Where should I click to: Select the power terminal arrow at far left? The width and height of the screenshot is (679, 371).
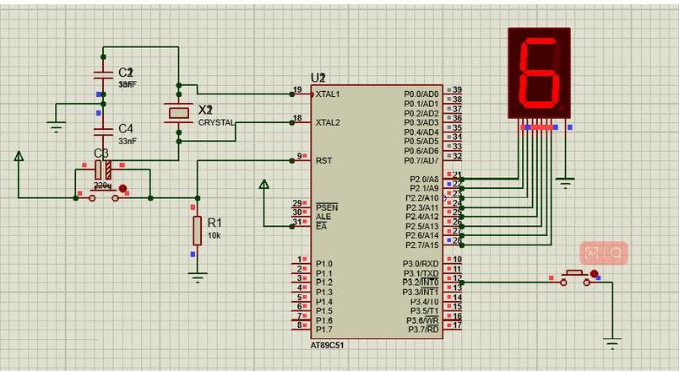[x=19, y=156]
